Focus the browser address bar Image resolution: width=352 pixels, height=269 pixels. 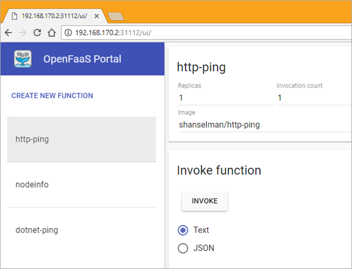[x=207, y=33]
